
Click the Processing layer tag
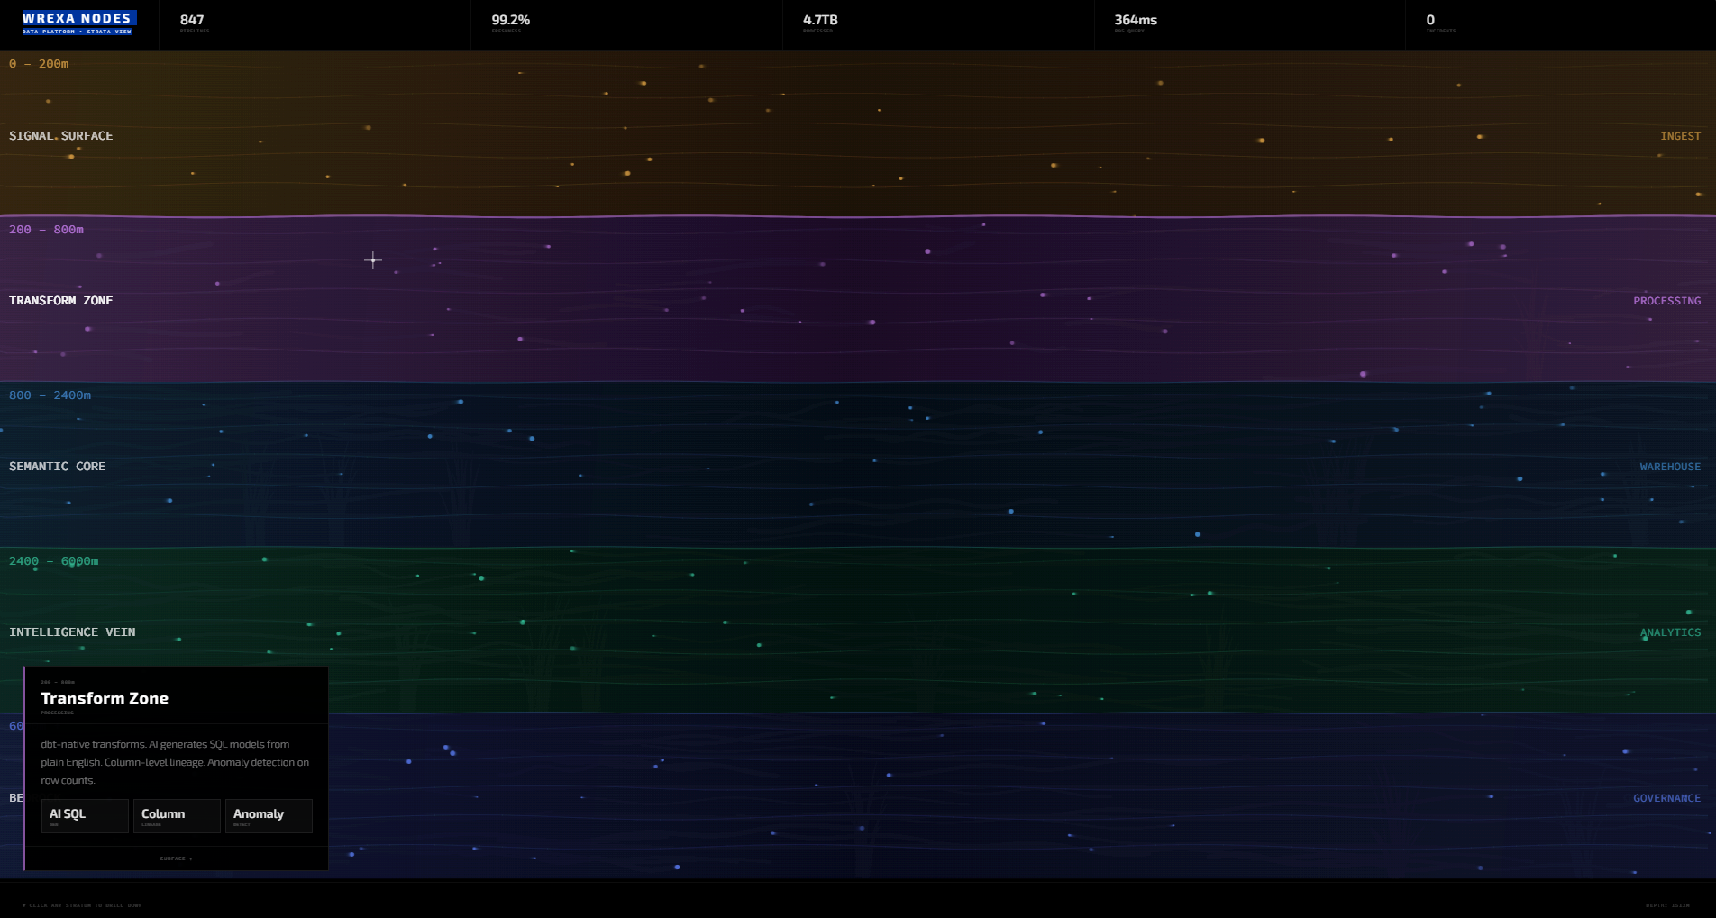pos(1666,301)
